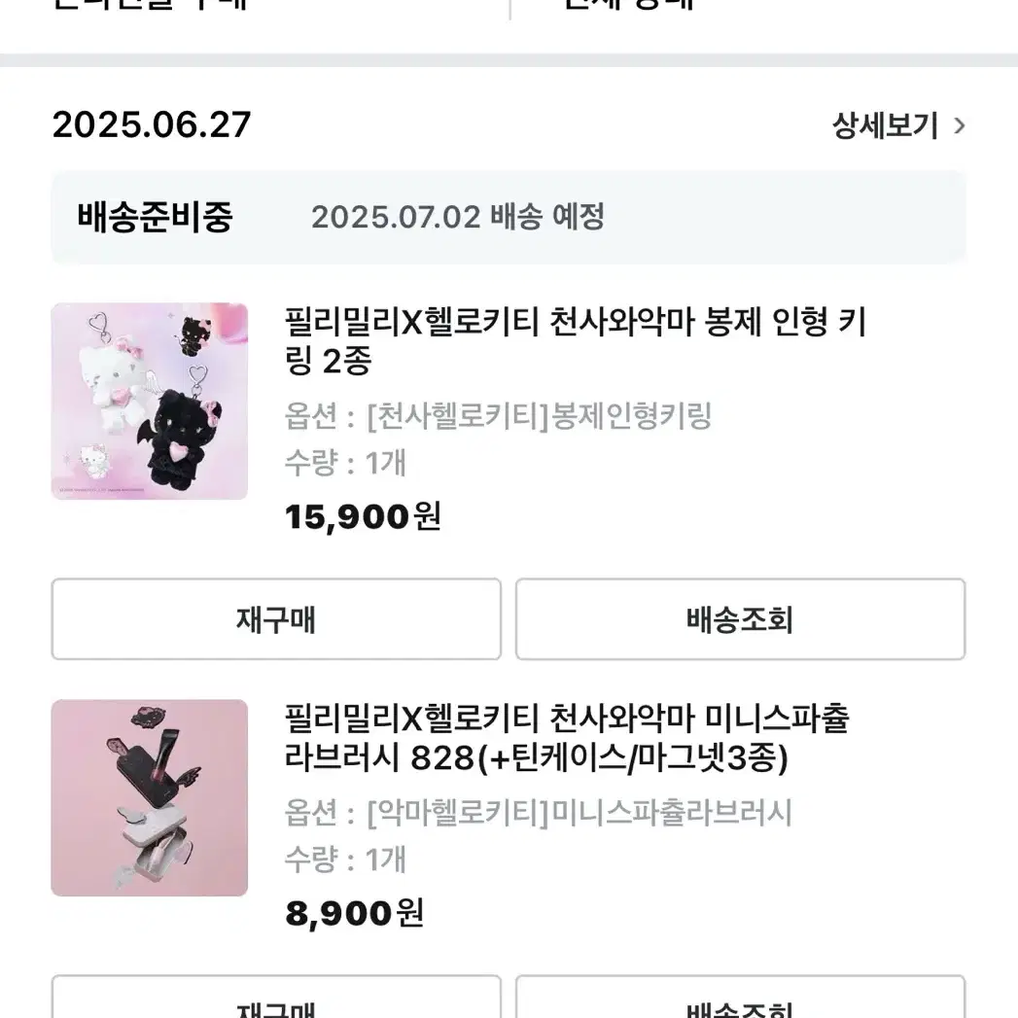Tap the Hello Kitty plush keyring thumbnail
Image resolution: width=1018 pixels, height=1018 pixels.
150,401
